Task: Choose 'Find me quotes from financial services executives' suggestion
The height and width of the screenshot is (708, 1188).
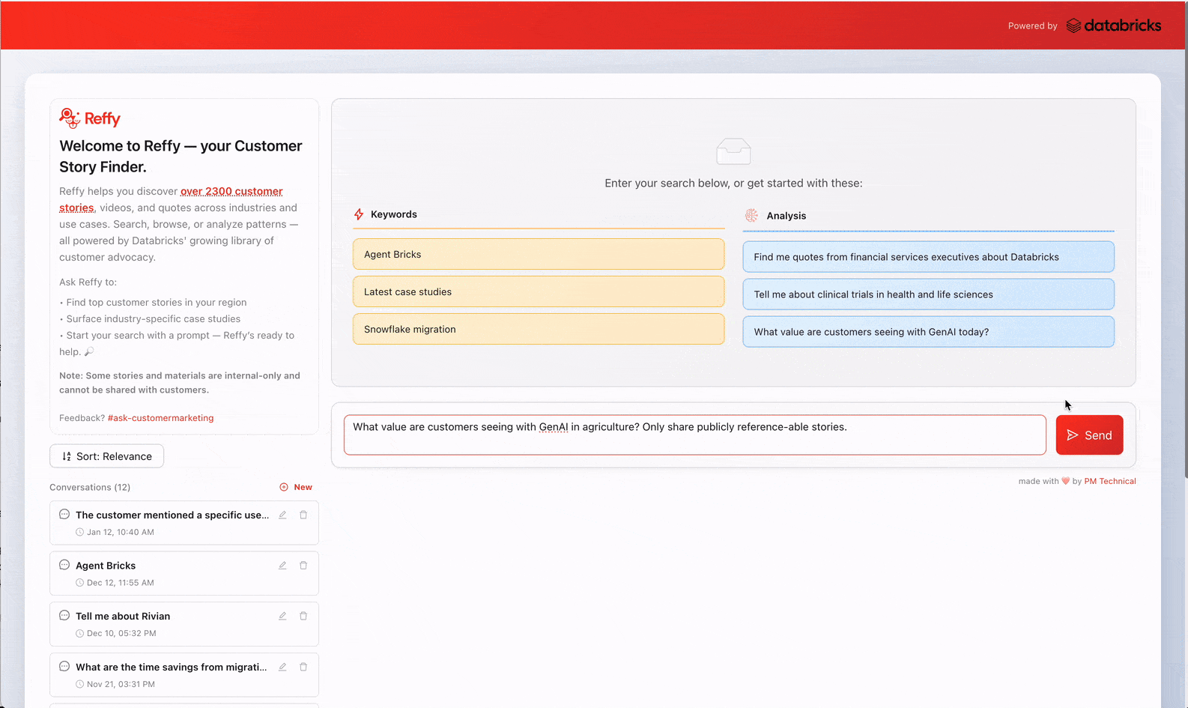Action: [x=928, y=257]
